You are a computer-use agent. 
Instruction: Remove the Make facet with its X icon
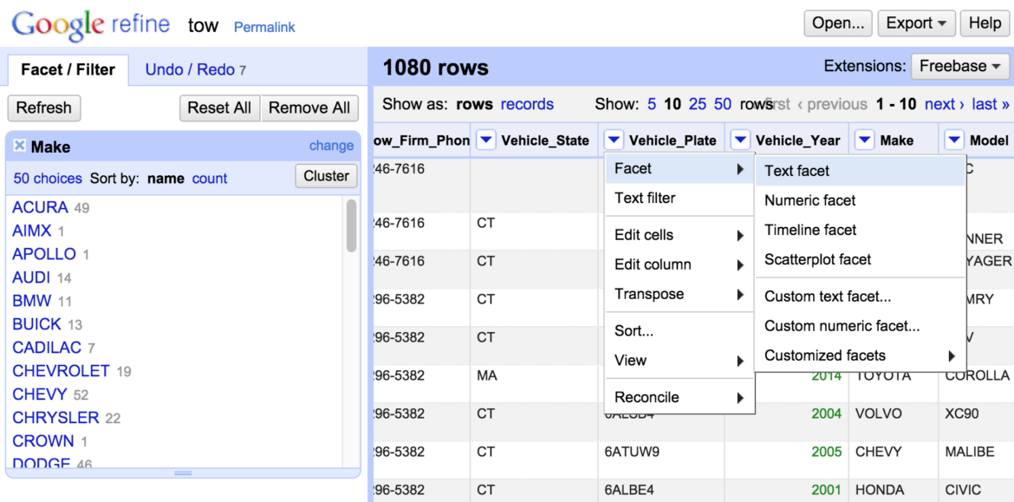pyautogui.click(x=20, y=147)
